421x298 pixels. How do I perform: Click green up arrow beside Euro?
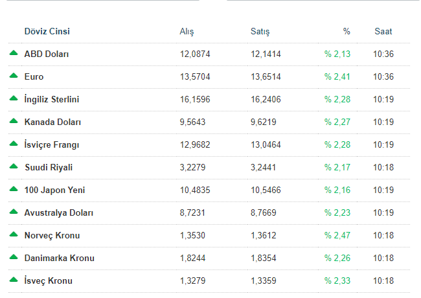point(14,75)
